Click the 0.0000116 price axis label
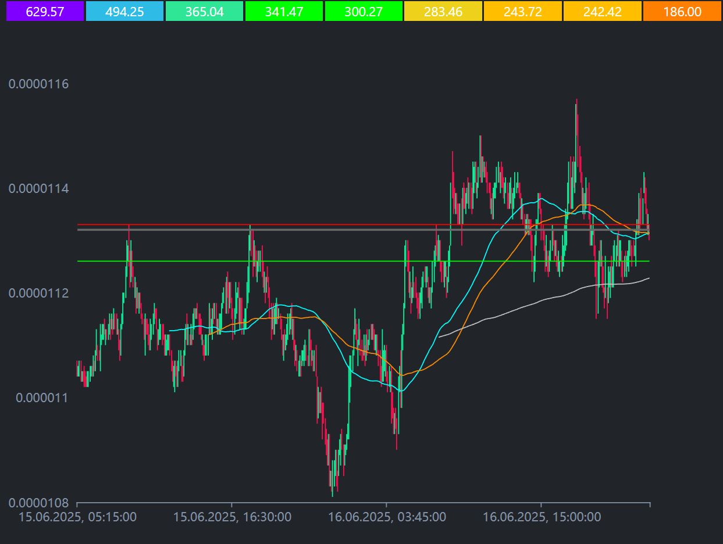Screen dimensions: 723x544 tap(38, 84)
